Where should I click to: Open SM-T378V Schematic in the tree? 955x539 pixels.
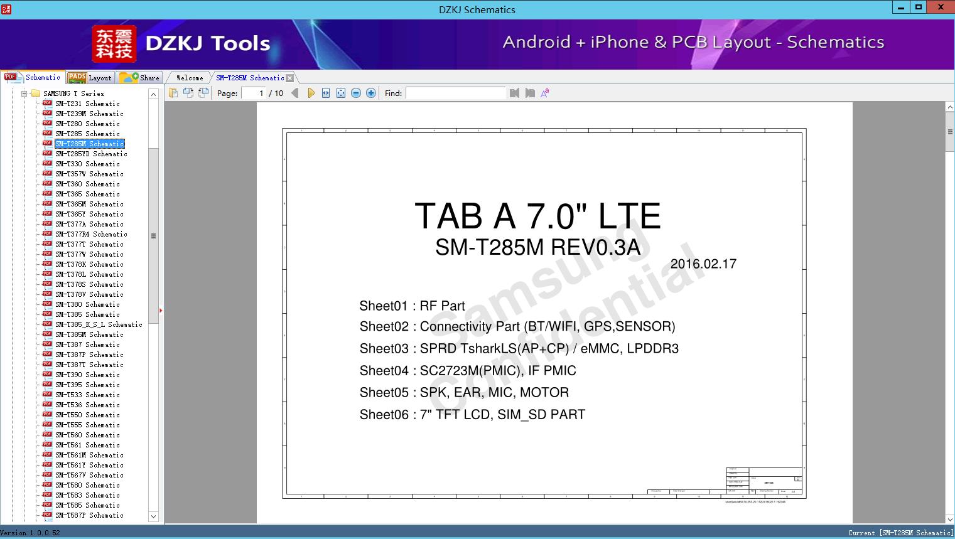[89, 294]
